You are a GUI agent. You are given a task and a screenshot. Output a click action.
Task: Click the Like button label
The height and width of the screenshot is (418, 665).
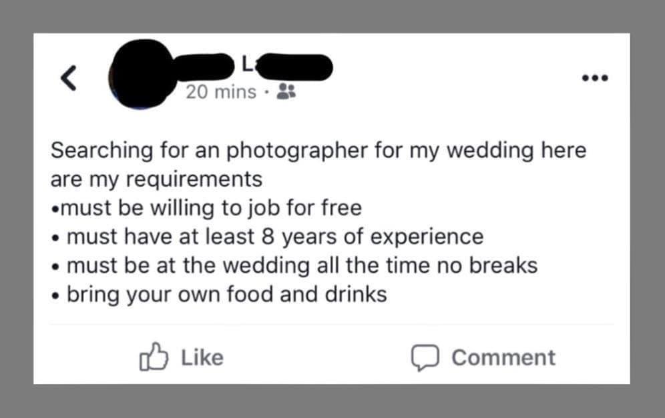[x=200, y=357]
